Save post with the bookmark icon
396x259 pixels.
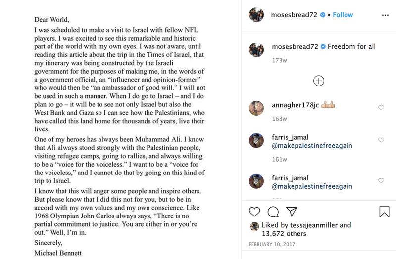click(x=384, y=212)
